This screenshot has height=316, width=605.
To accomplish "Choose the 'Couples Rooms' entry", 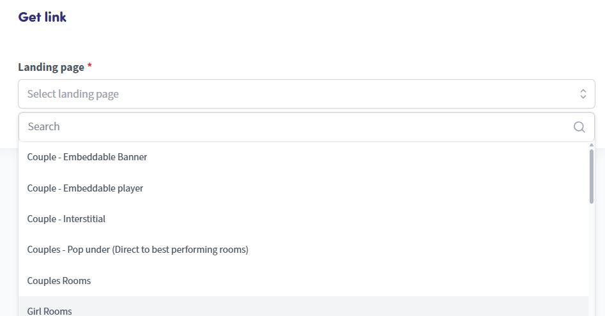I will pyautogui.click(x=59, y=281).
